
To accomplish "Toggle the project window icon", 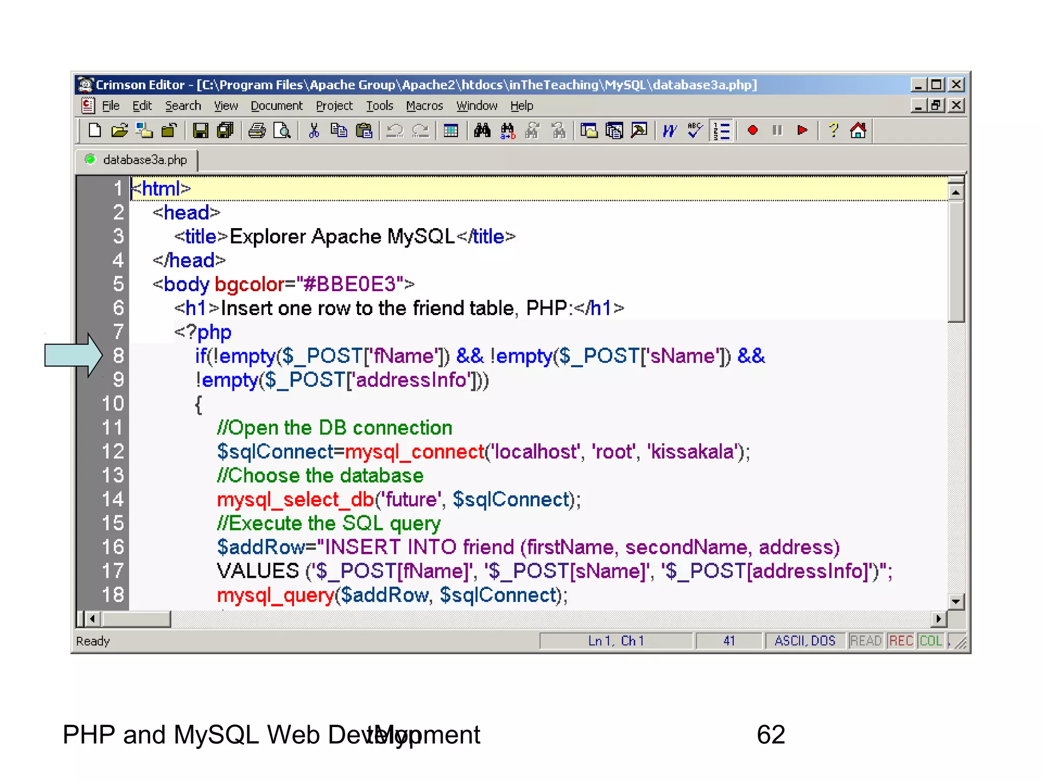I will (x=614, y=131).
